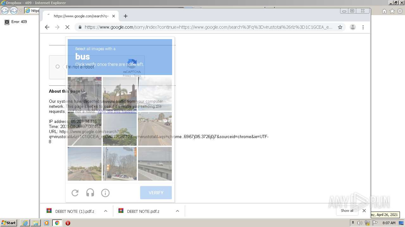This screenshot has width=405, height=227.
Task: Select the top-left captcha street image
Action: [84, 94]
